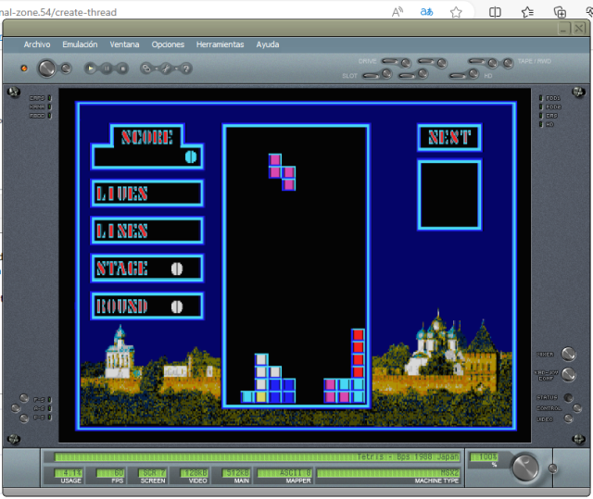Click the VIDEO button
The height and width of the screenshot is (499, 593).
[568, 418]
